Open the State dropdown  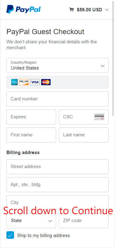(31, 221)
